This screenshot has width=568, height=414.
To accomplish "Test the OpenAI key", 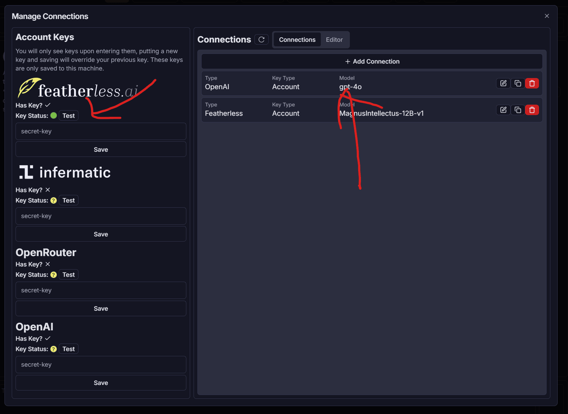I will [x=68, y=349].
